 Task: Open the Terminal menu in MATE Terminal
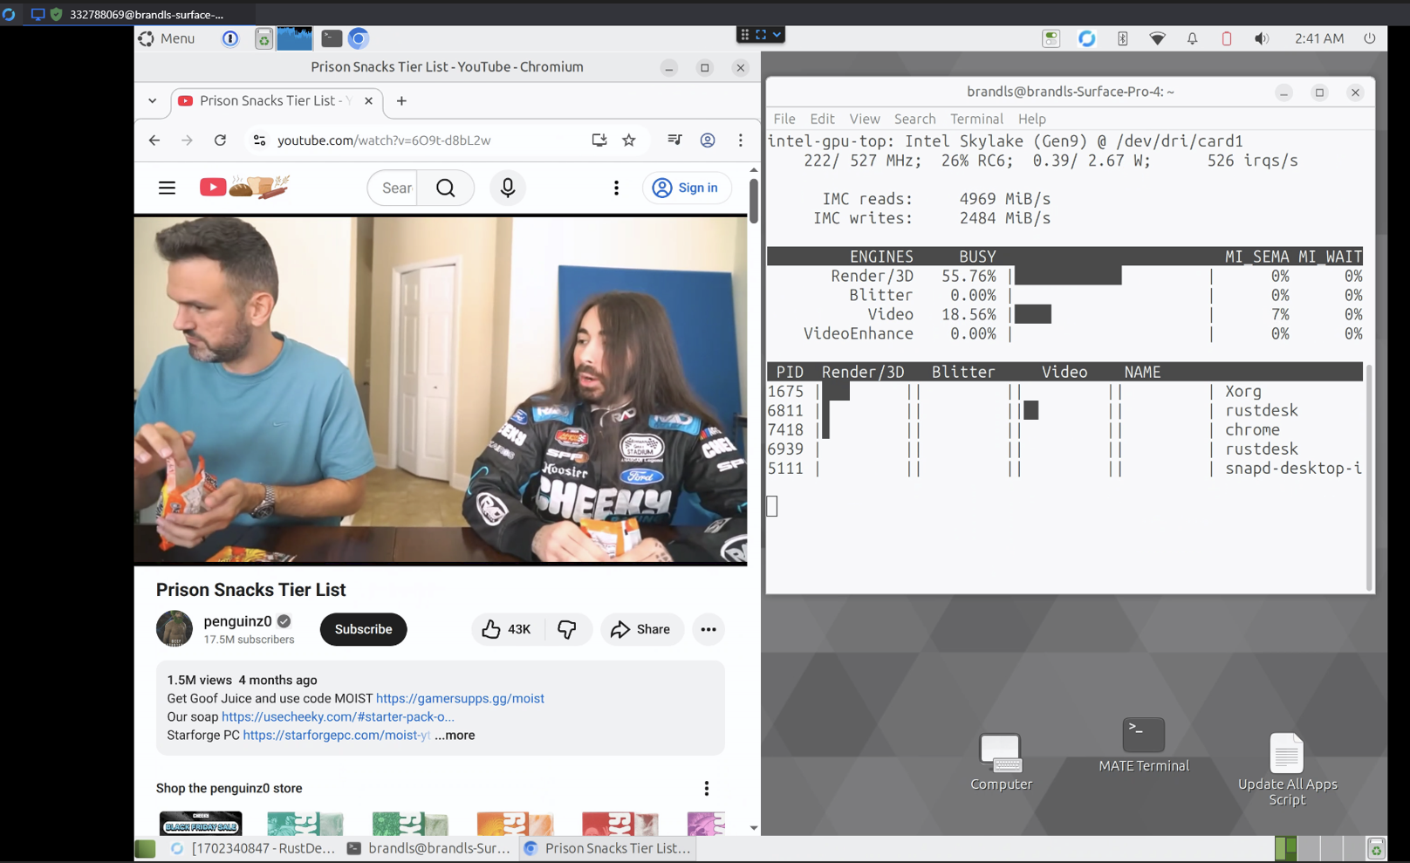click(x=975, y=119)
